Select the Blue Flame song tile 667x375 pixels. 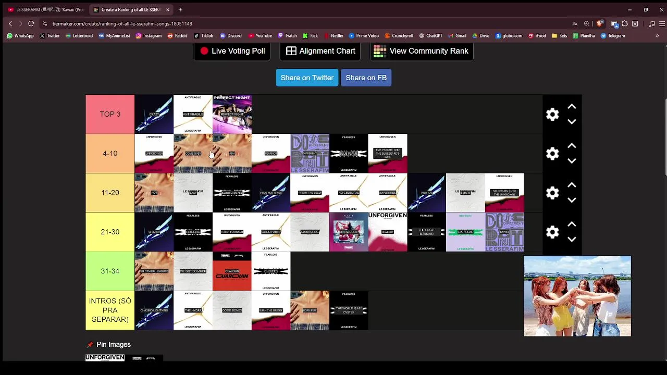[x=349, y=154]
